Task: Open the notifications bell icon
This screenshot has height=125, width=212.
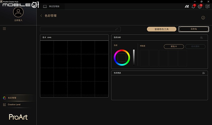Action: [193, 6]
